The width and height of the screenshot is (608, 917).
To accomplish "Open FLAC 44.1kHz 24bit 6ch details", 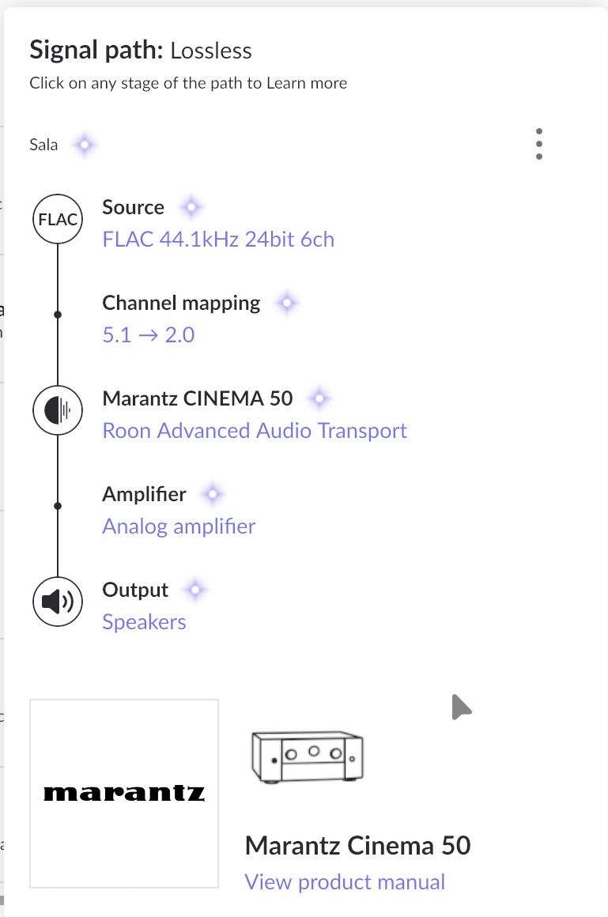I will point(218,240).
